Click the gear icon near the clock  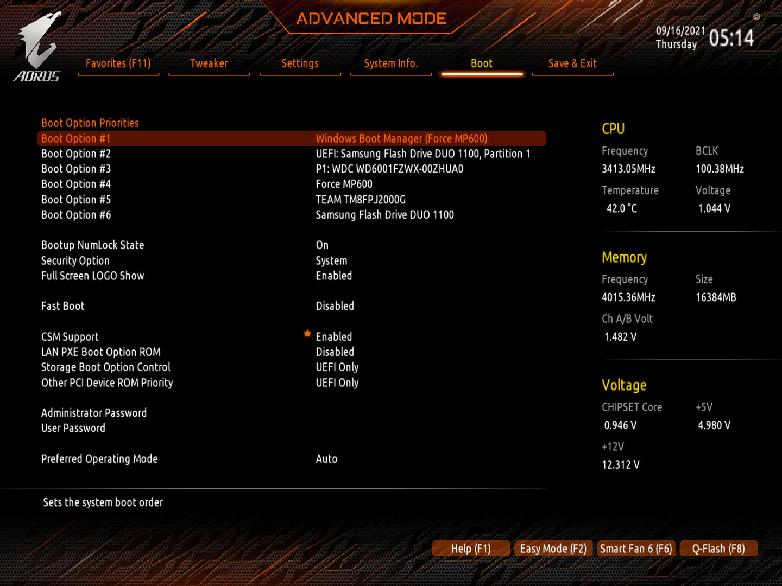click(756, 17)
